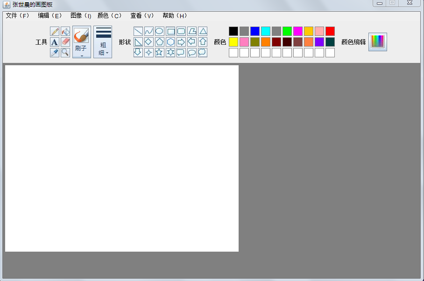Pick the red color swatch
The height and width of the screenshot is (281, 424).
(330, 31)
